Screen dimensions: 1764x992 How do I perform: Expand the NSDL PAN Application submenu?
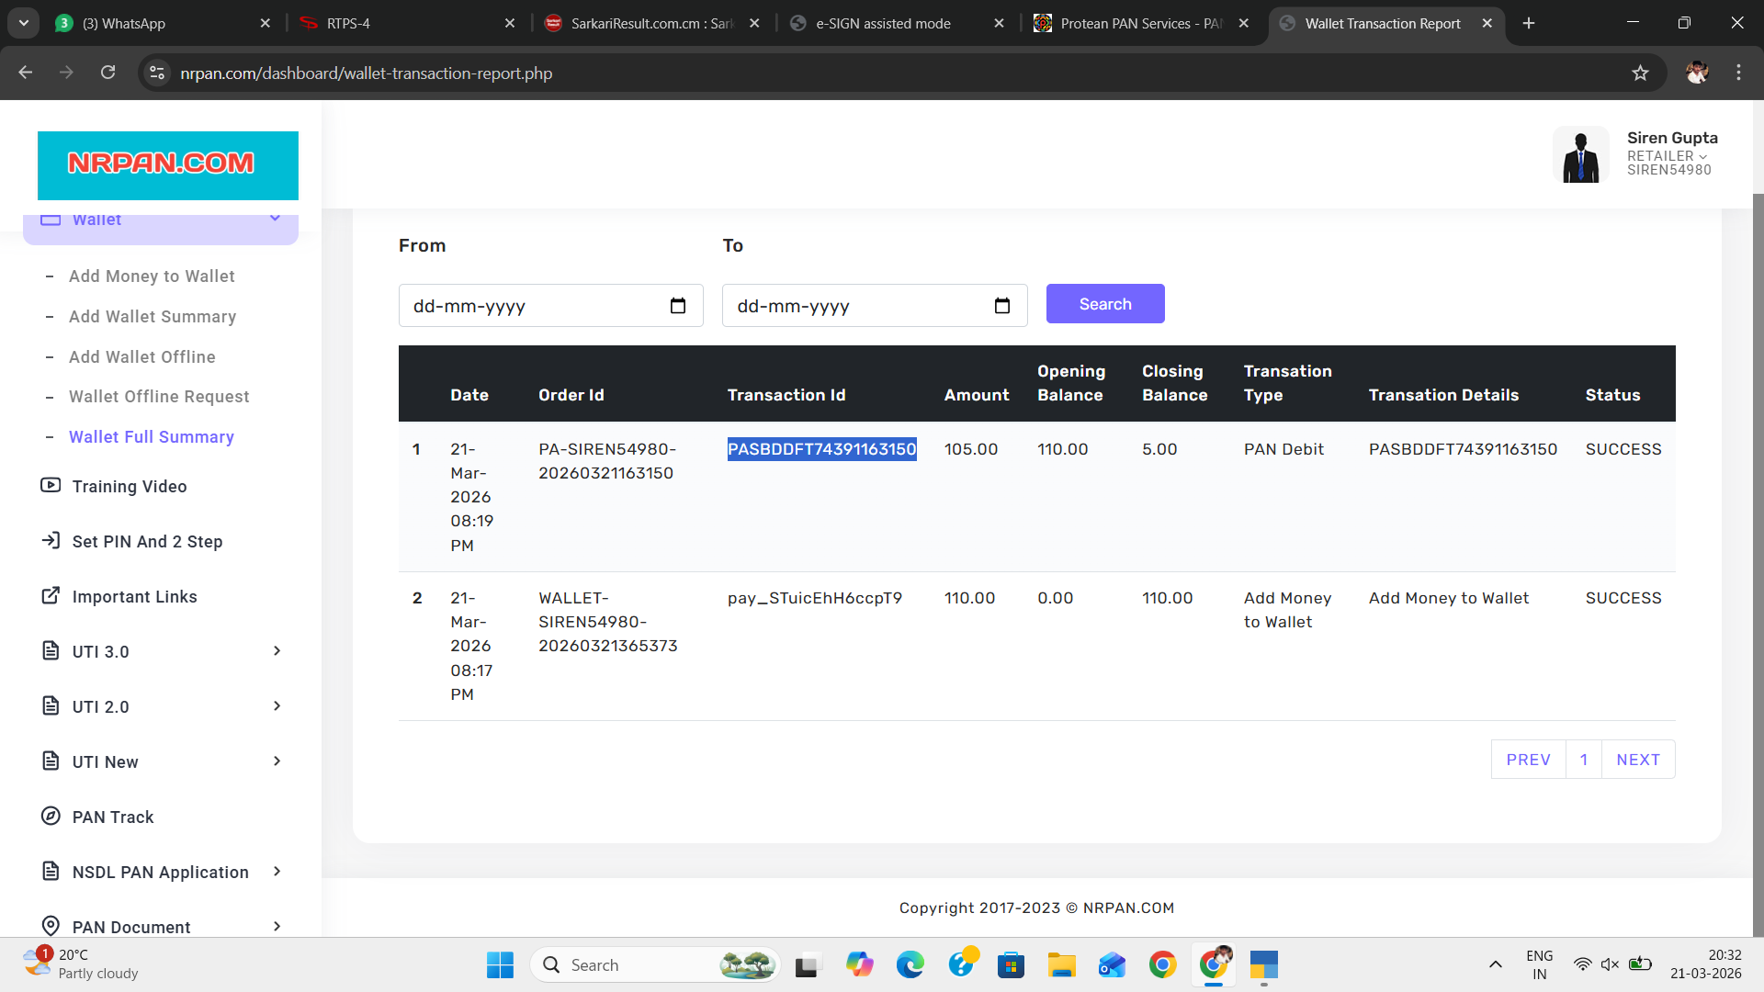coord(277,872)
